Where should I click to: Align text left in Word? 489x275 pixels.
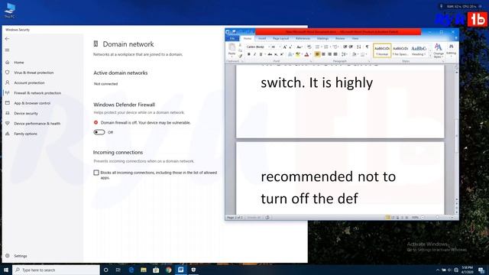[x=317, y=54]
